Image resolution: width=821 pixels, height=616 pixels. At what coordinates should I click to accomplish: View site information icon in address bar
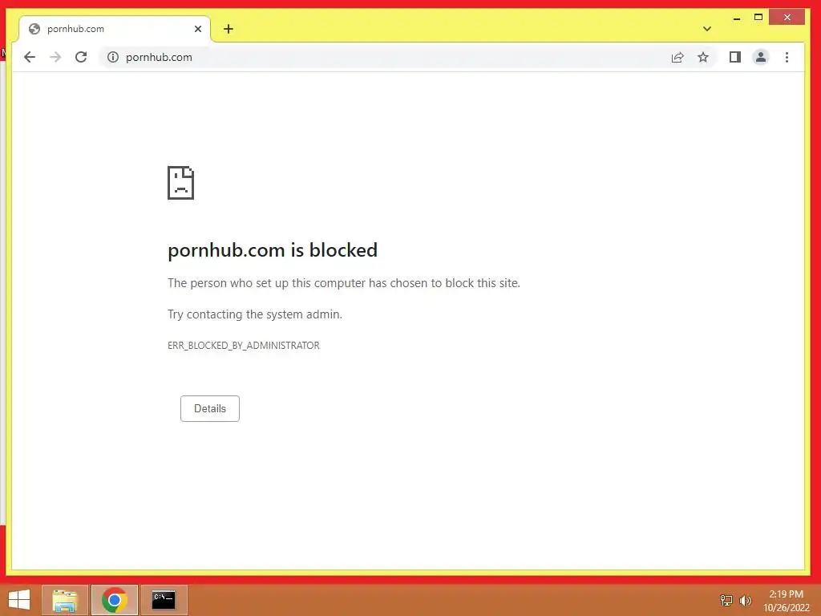click(x=112, y=57)
